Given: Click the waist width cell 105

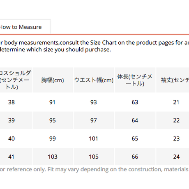Looking at the screenshot, I should [94, 157].
